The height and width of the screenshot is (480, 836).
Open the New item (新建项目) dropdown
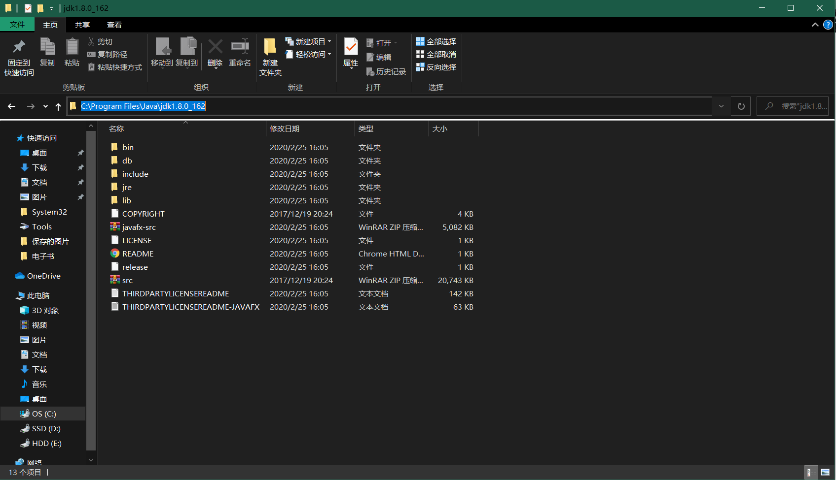pyautogui.click(x=308, y=42)
